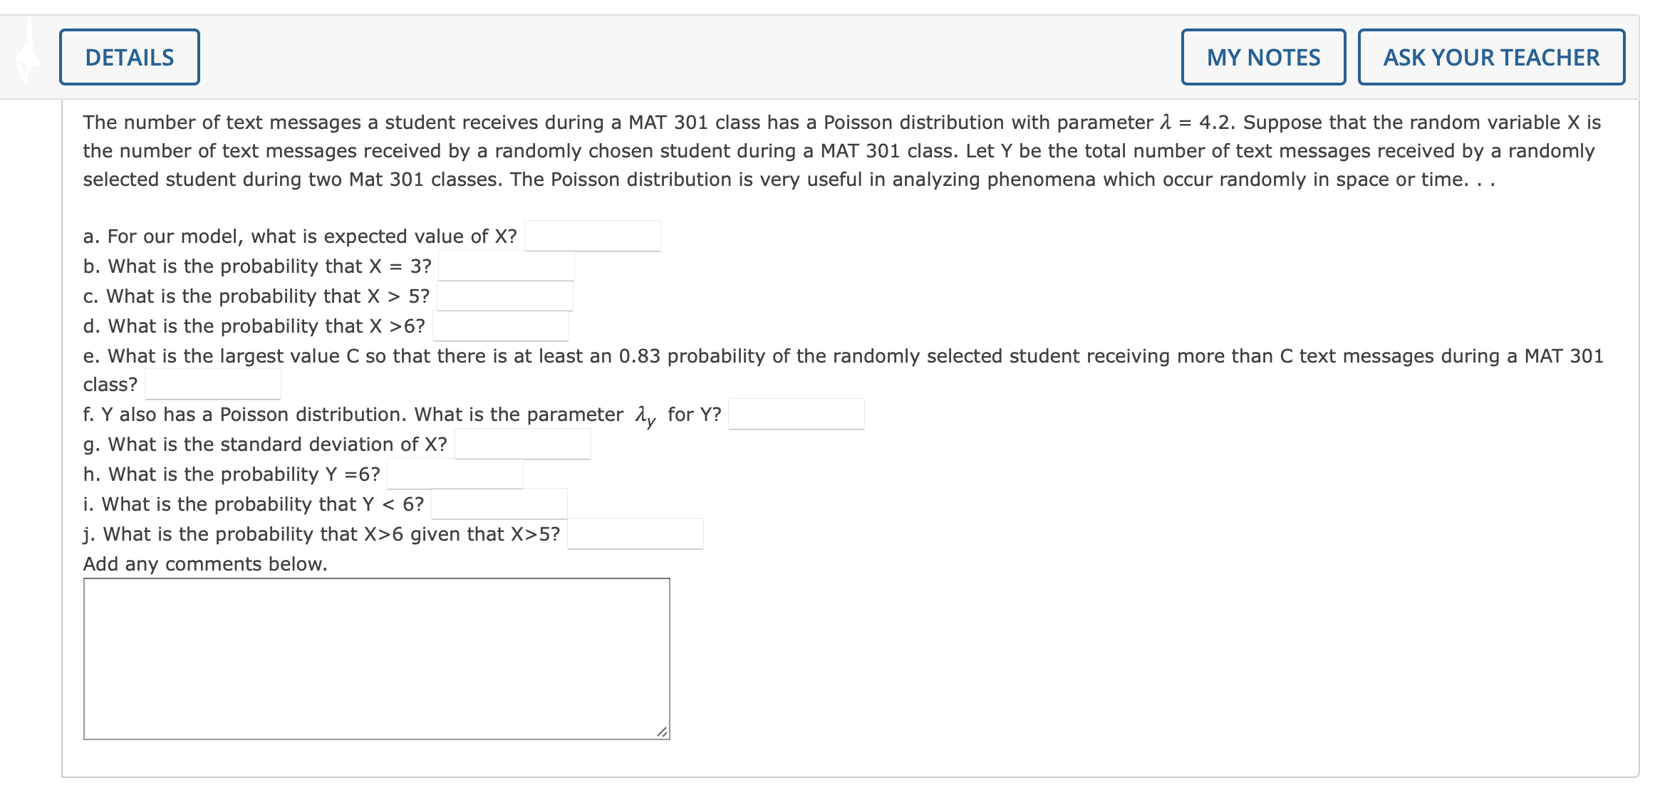Screen dimensions: 1660x785
Task: Select the answer box for probability X > 5
Action: 506,296
